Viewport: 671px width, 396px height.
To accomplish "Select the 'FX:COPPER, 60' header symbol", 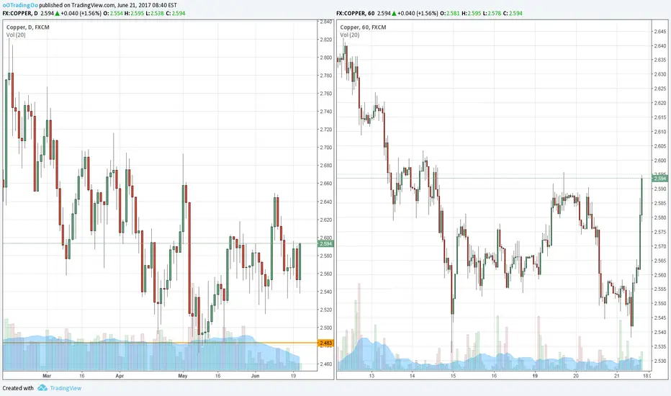I will click(355, 13).
